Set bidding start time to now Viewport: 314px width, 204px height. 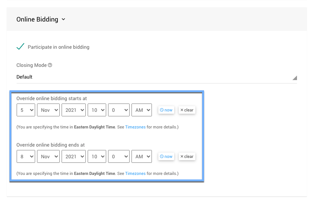coord(166,110)
